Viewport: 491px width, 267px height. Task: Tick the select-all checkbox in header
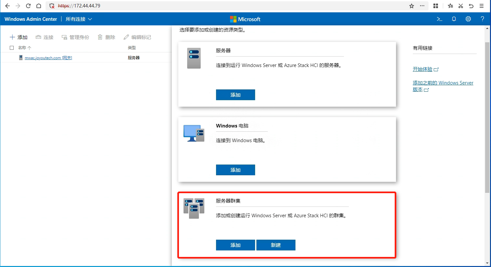pos(12,48)
